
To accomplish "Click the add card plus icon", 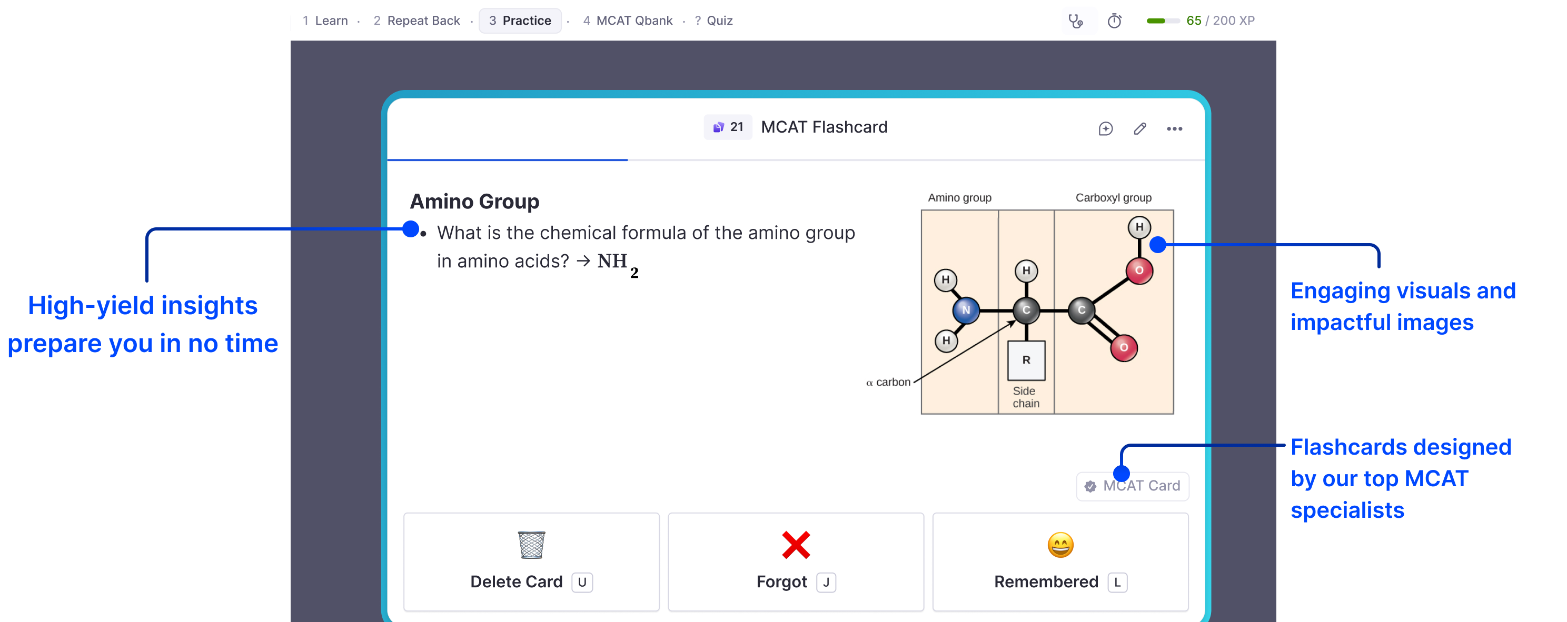I will [x=1105, y=129].
